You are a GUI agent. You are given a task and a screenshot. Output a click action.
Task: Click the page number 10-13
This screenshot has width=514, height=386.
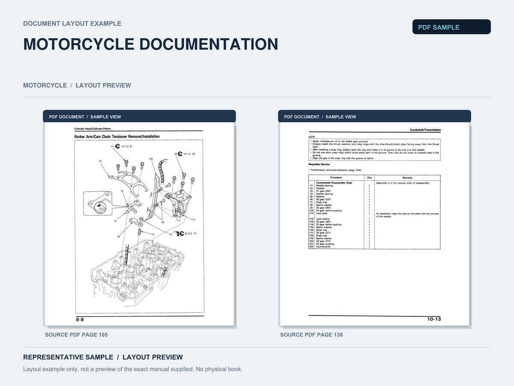tap(434, 319)
